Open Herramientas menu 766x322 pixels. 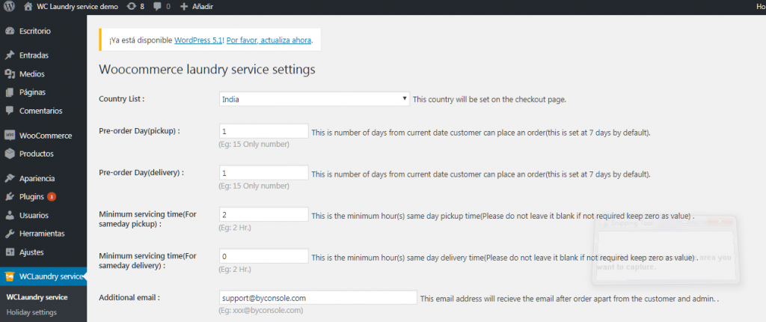[x=43, y=234]
